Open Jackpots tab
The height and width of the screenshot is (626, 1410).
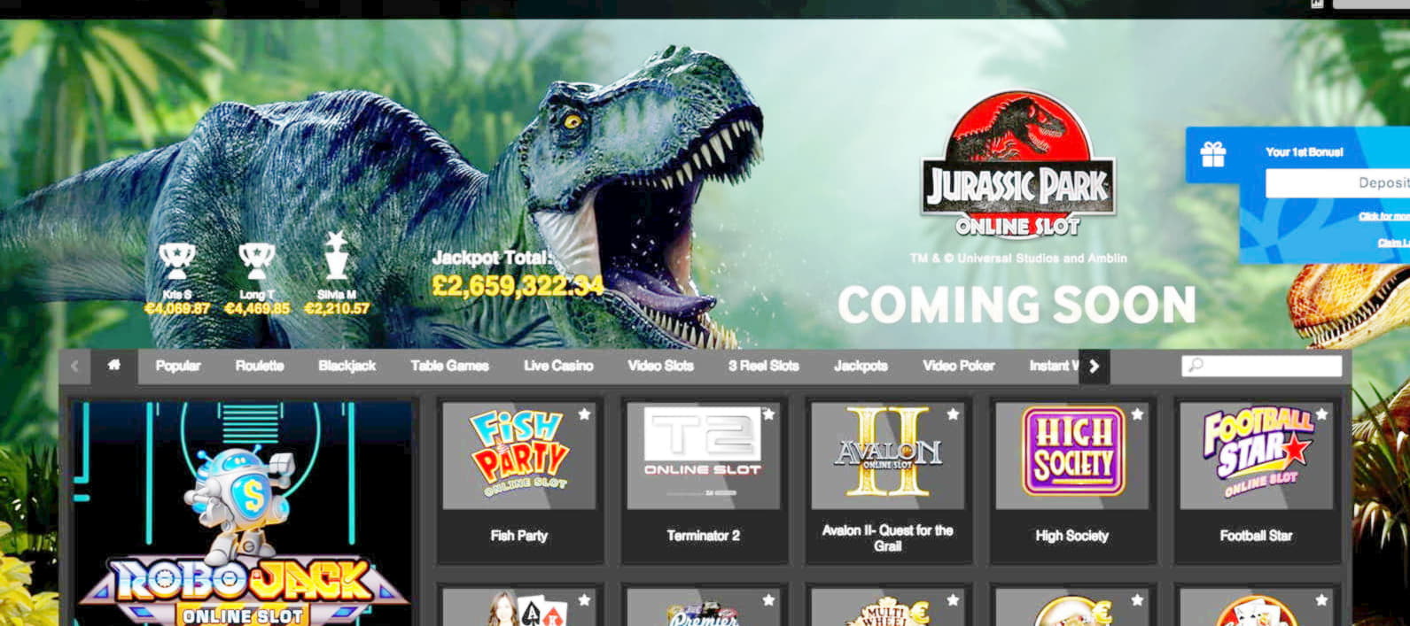(x=861, y=366)
